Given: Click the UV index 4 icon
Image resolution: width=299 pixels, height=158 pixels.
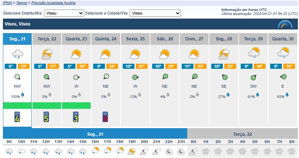Looking at the screenshot, I should [x=17, y=117].
